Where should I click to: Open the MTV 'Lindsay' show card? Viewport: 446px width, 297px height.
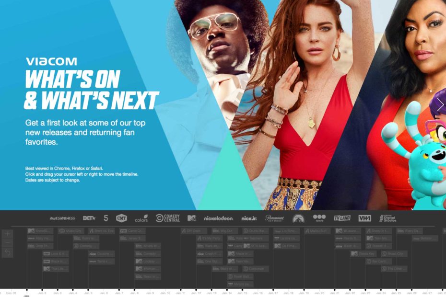point(148,261)
